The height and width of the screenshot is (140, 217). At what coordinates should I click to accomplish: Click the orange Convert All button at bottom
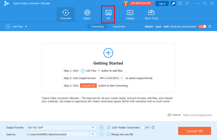pos(194,131)
